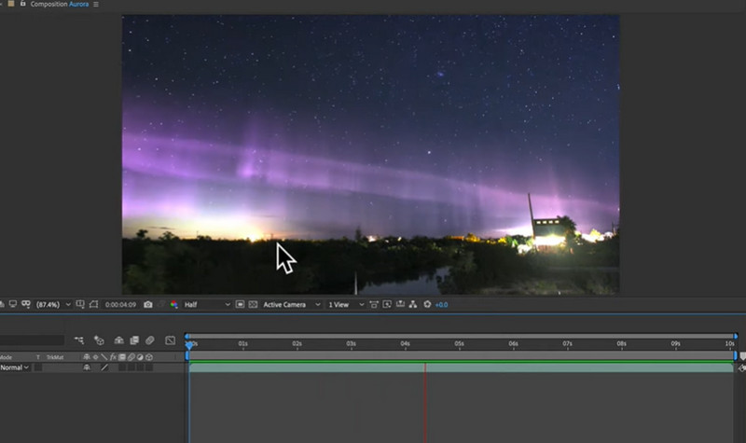Click the 0:00:04:09 current time display
The height and width of the screenshot is (443, 746).
[x=120, y=304]
